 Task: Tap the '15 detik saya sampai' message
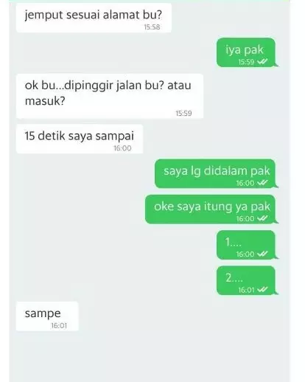[x=80, y=139]
